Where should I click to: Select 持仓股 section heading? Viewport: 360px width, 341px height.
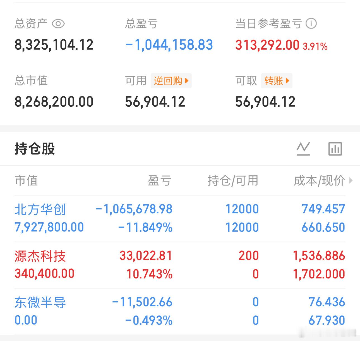coord(35,149)
